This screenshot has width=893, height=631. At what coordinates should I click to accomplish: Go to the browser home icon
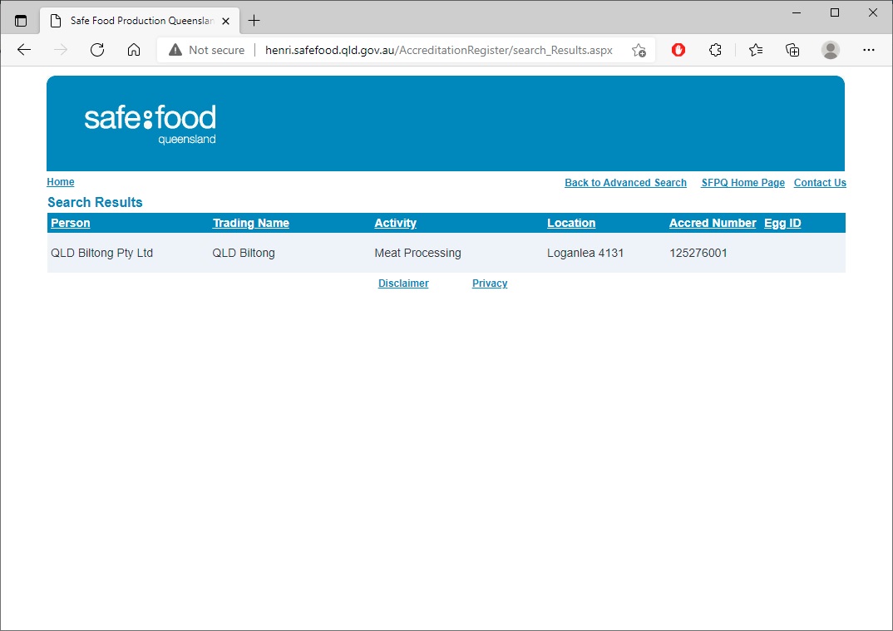point(134,50)
